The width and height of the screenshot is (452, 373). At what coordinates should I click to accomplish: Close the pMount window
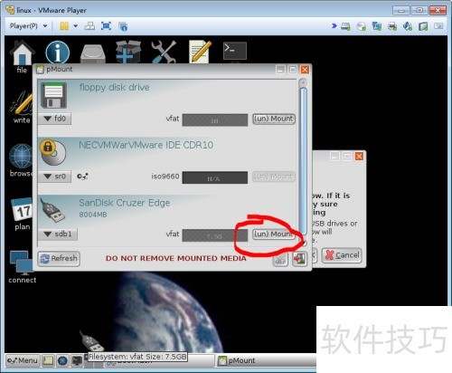pyautogui.click(x=305, y=70)
